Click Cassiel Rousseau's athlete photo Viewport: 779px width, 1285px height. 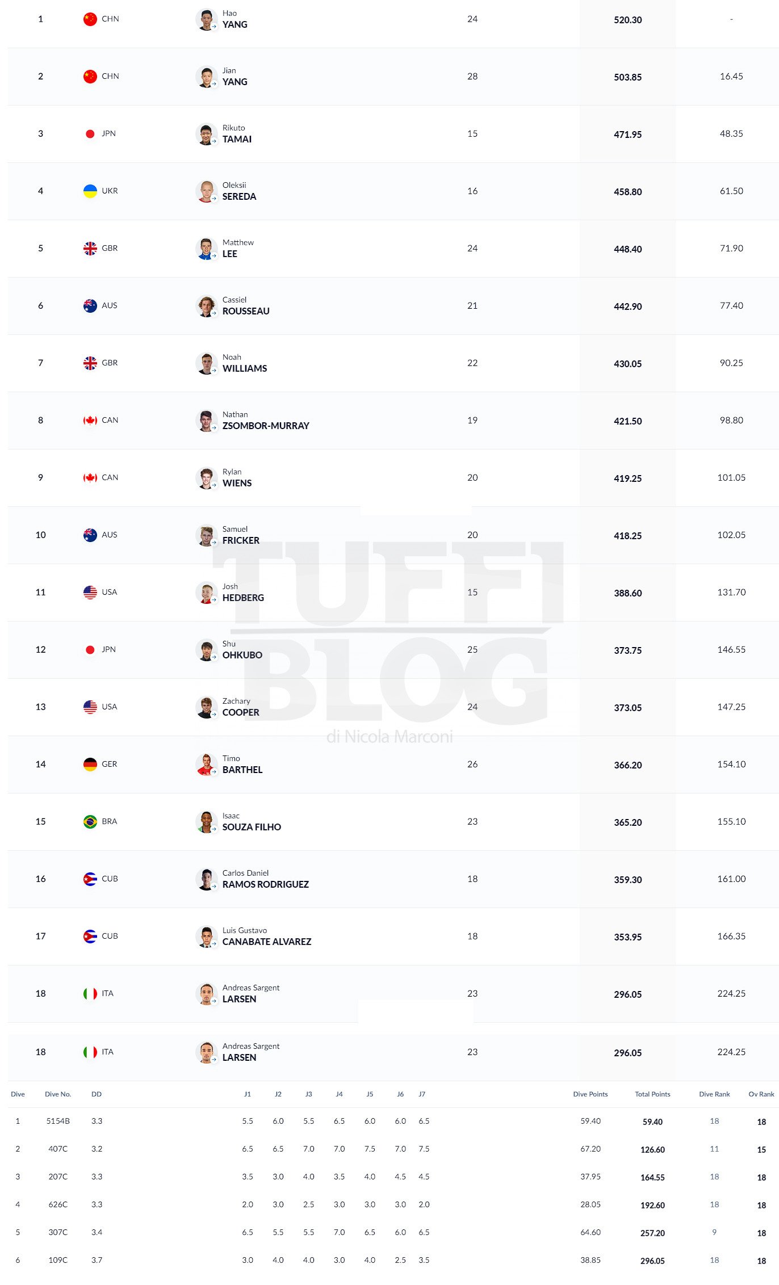coord(206,306)
